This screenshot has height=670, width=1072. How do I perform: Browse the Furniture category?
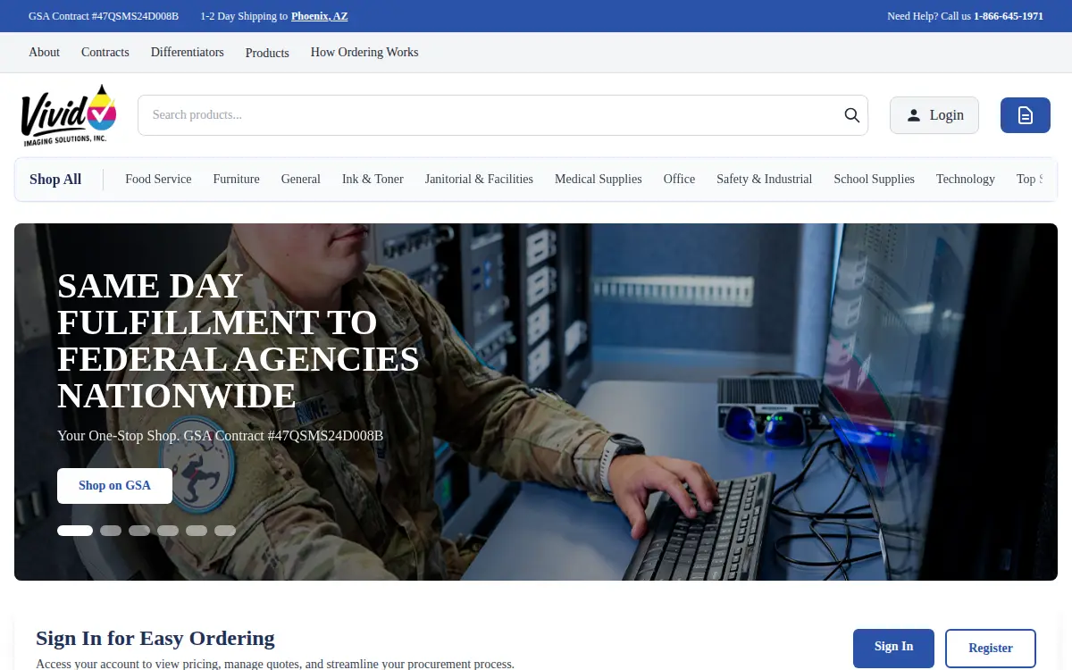click(236, 179)
